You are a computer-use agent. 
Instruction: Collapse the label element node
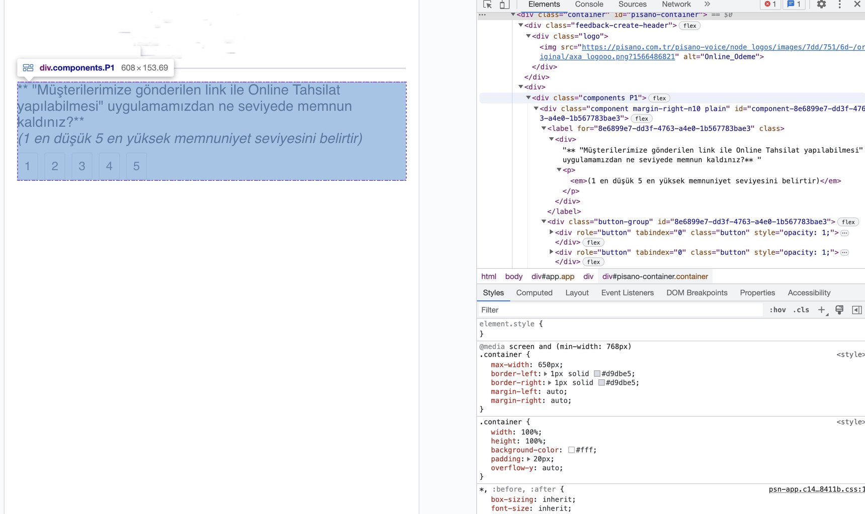point(543,129)
